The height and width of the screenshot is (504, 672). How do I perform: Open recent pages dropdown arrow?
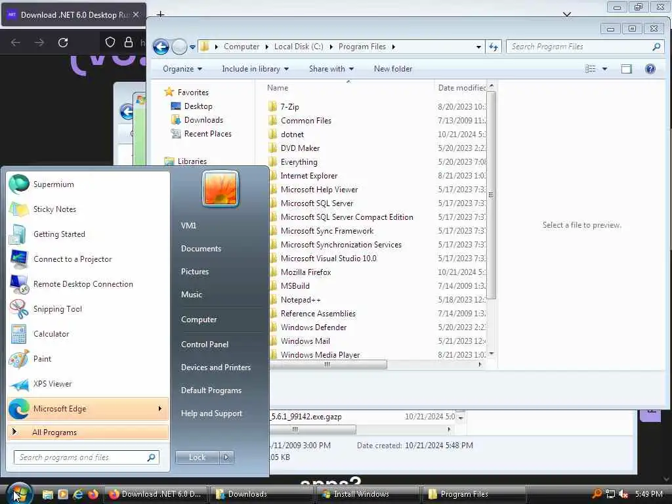192,47
